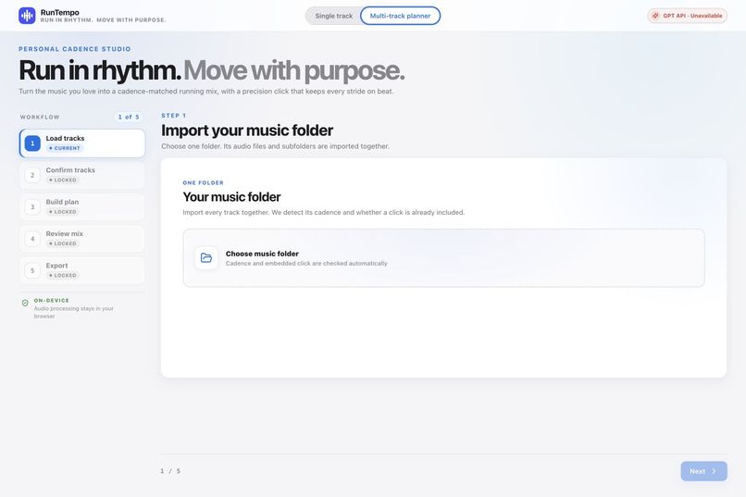Click the '1 / 5' page indicator

pos(170,471)
